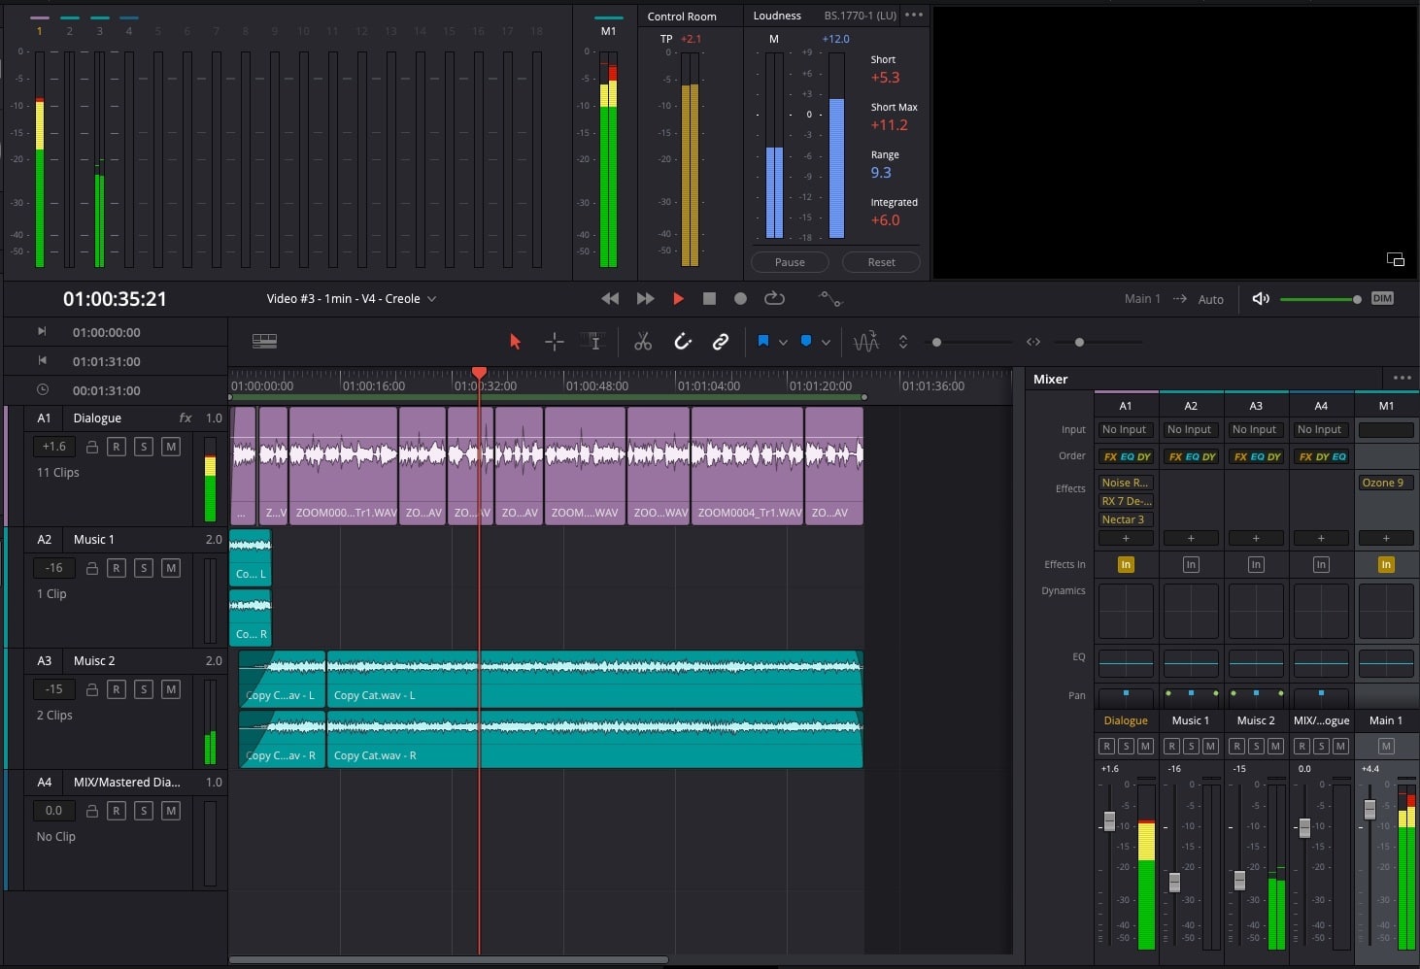Add a blue flag to the timeline
Viewport: 1420px width, 969px height.
click(763, 342)
